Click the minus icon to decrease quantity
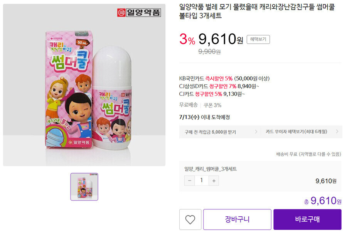This screenshot has height=234, width=347. [189, 181]
